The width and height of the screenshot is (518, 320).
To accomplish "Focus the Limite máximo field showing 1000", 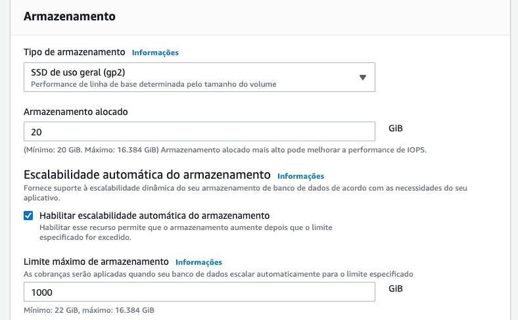I will [199, 292].
